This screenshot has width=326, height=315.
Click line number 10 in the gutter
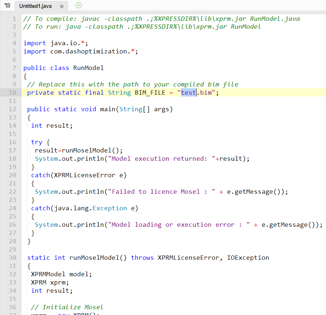(12, 92)
